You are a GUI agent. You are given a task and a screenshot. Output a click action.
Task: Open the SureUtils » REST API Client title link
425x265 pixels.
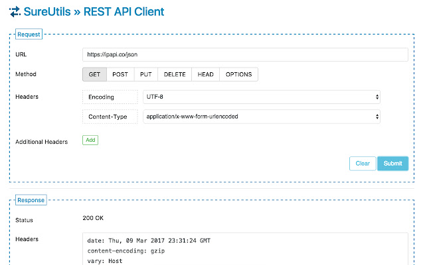[94, 12]
